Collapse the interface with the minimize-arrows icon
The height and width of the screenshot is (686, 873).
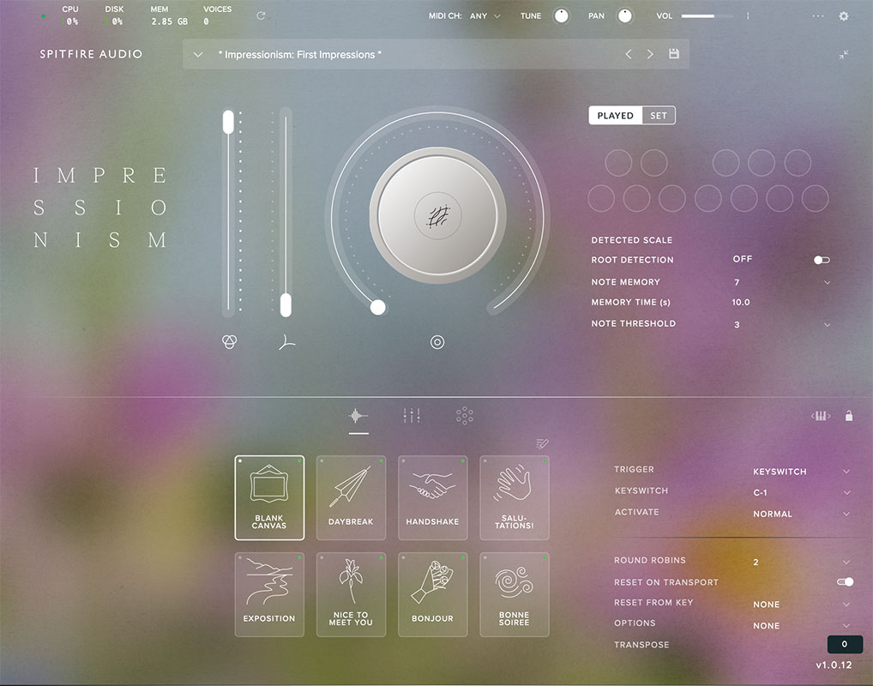(x=844, y=55)
